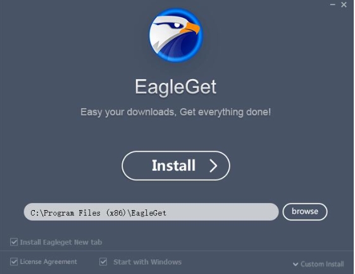Click the EagleGet title text
355x274 pixels.
pos(176,87)
